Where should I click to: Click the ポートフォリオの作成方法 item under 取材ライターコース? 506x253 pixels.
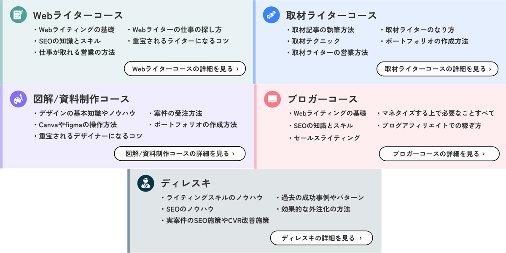point(424,41)
